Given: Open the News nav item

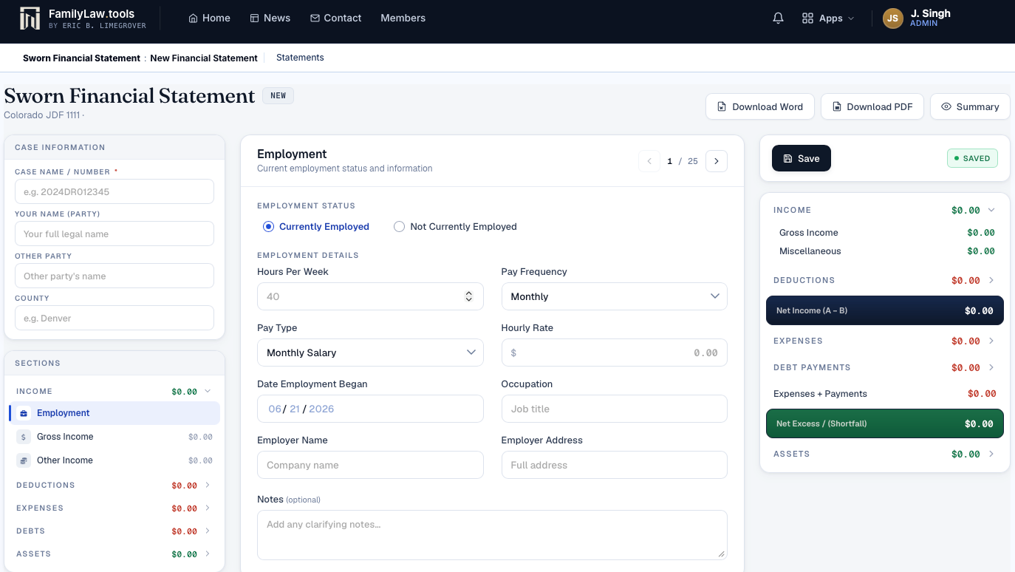Looking at the screenshot, I should point(270,18).
